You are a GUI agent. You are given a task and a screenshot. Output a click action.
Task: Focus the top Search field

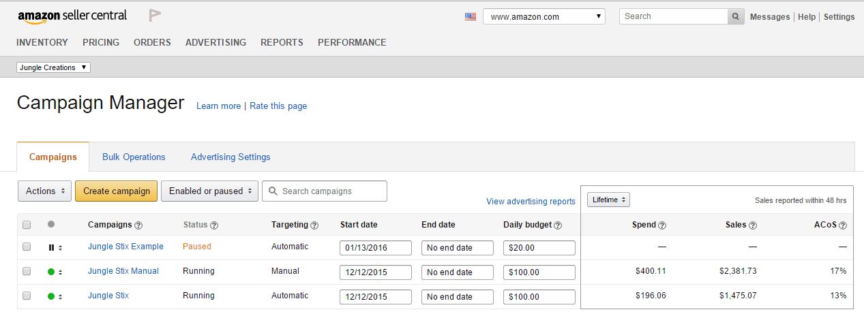click(674, 16)
